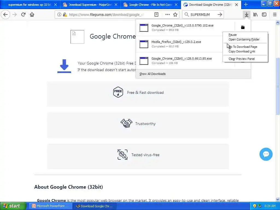
Task: Choose Pause in the context menu
Action: click(245, 35)
